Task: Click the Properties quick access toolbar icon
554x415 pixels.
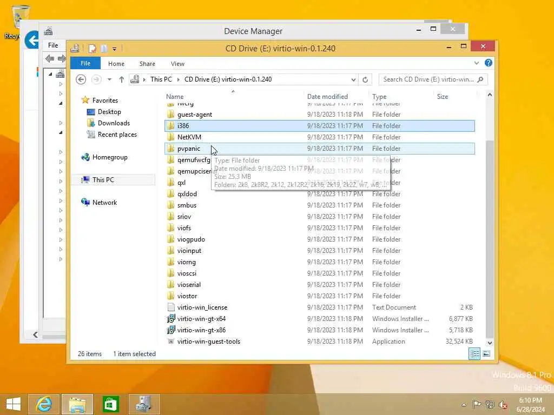Action: pos(92,49)
